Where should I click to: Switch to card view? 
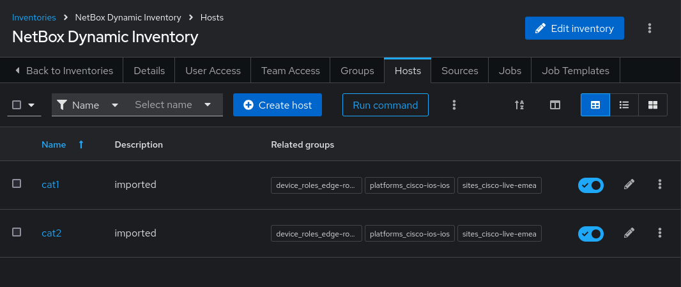653,105
